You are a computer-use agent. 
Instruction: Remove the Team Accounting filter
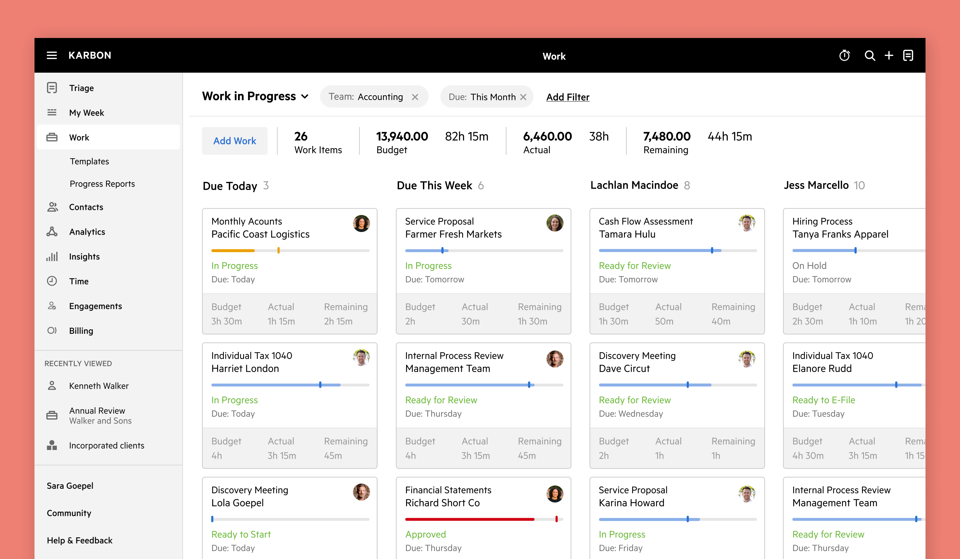pos(415,97)
